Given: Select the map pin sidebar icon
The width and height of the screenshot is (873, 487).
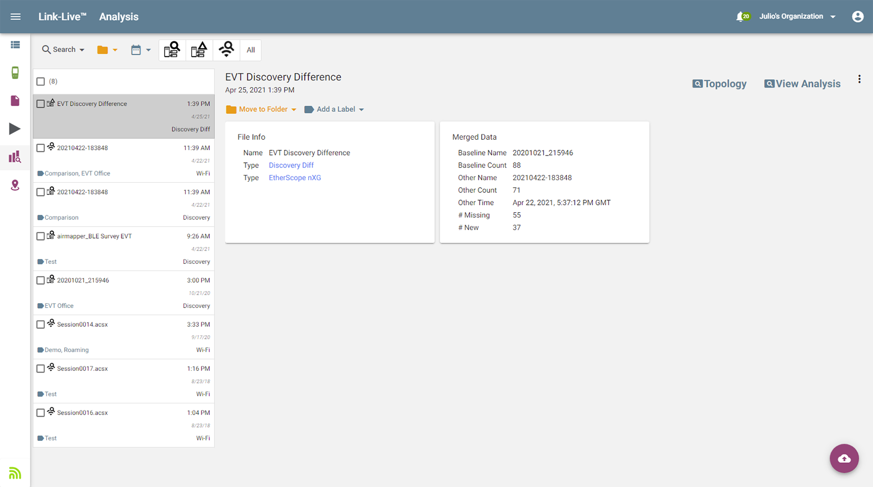Looking at the screenshot, I should 15,185.
